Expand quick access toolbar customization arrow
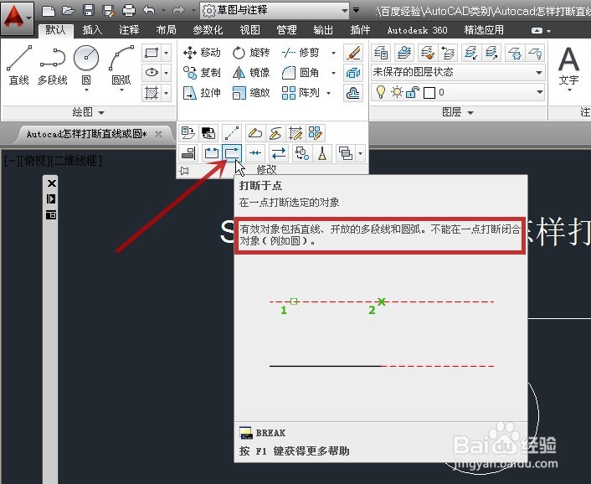The image size is (591, 484). (x=356, y=10)
